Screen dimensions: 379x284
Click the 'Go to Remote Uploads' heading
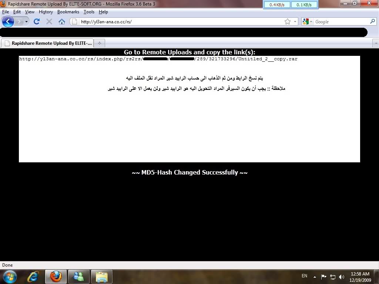[x=189, y=52]
